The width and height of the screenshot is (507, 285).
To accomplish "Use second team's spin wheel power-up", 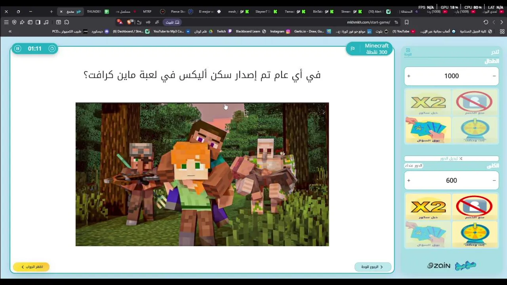I will tap(475, 234).
